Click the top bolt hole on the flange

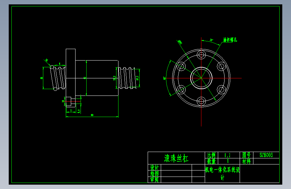coord(201,55)
